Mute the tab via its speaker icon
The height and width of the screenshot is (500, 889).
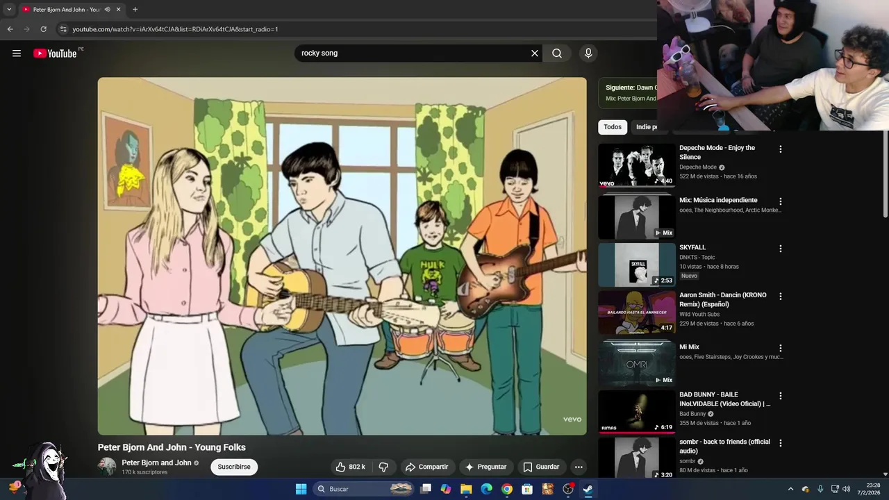coord(107,10)
